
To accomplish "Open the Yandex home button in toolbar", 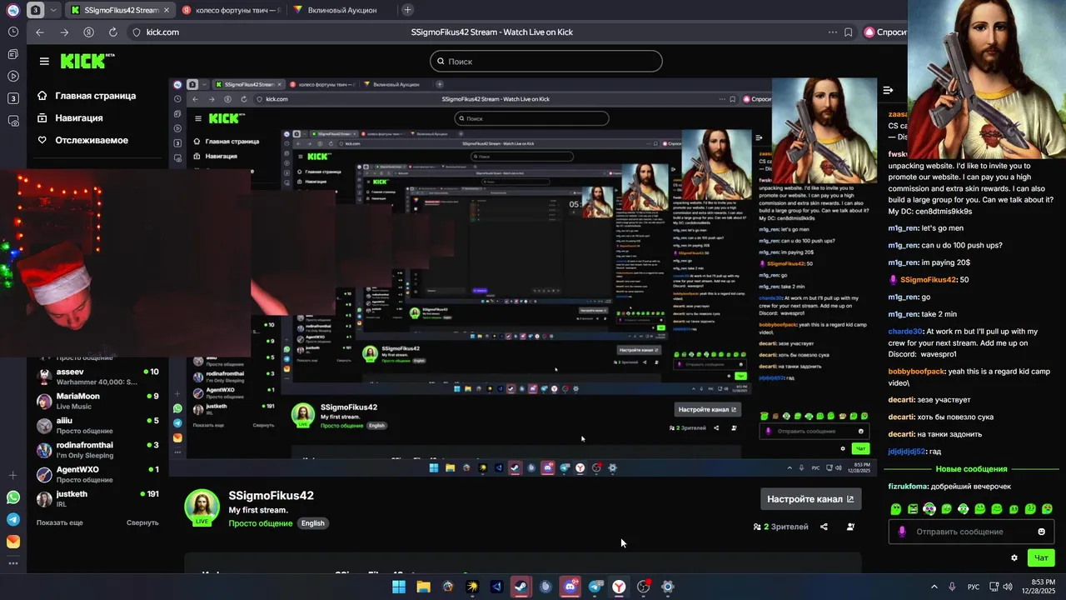I will tap(88, 32).
